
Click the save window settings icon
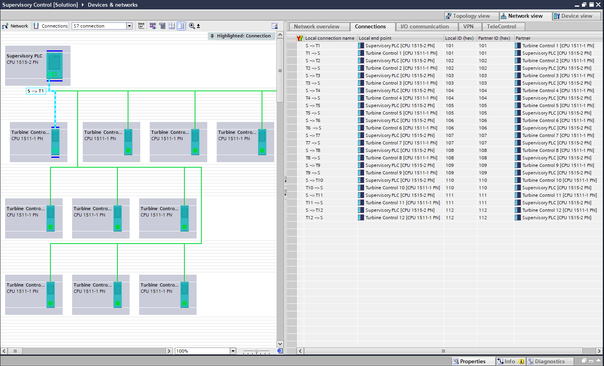275,26
